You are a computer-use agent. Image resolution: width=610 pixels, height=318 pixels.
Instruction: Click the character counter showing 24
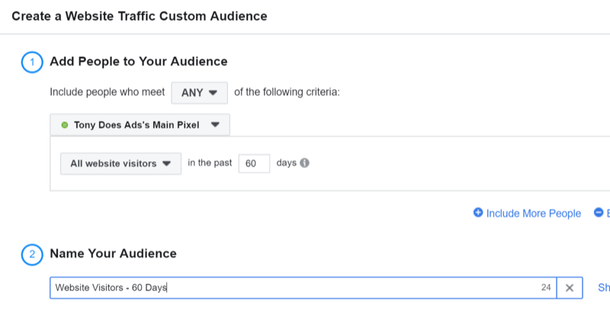pos(545,288)
